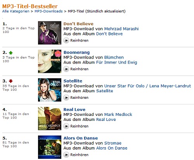View the Boomerang track page
Image resolution: width=194 pixels, height=160 pixels.
pyautogui.click(x=76, y=52)
